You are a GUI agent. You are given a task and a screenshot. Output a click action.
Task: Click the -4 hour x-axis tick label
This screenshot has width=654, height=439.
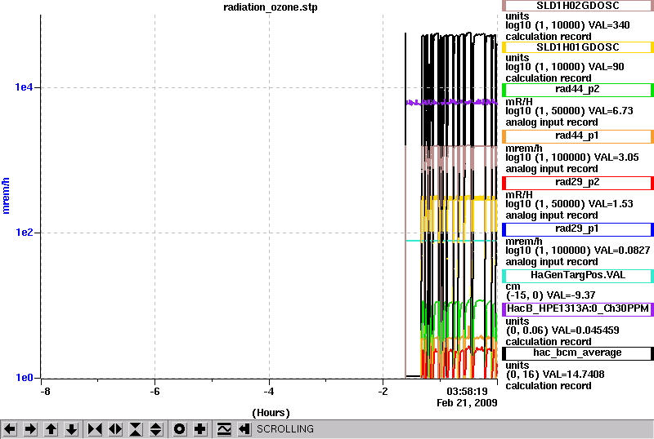pyautogui.click(x=269, y=392)
